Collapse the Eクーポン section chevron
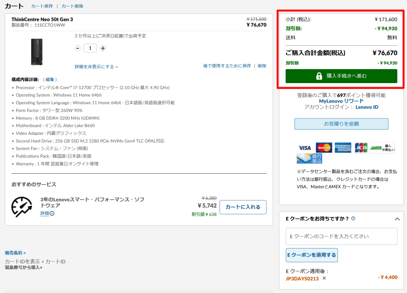This screenshot has width=407, height=293. [x=397, y=219]
